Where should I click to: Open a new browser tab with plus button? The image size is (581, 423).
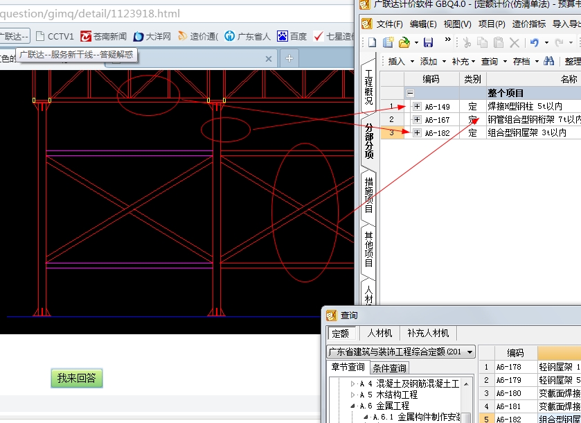(x=289, y=58)
